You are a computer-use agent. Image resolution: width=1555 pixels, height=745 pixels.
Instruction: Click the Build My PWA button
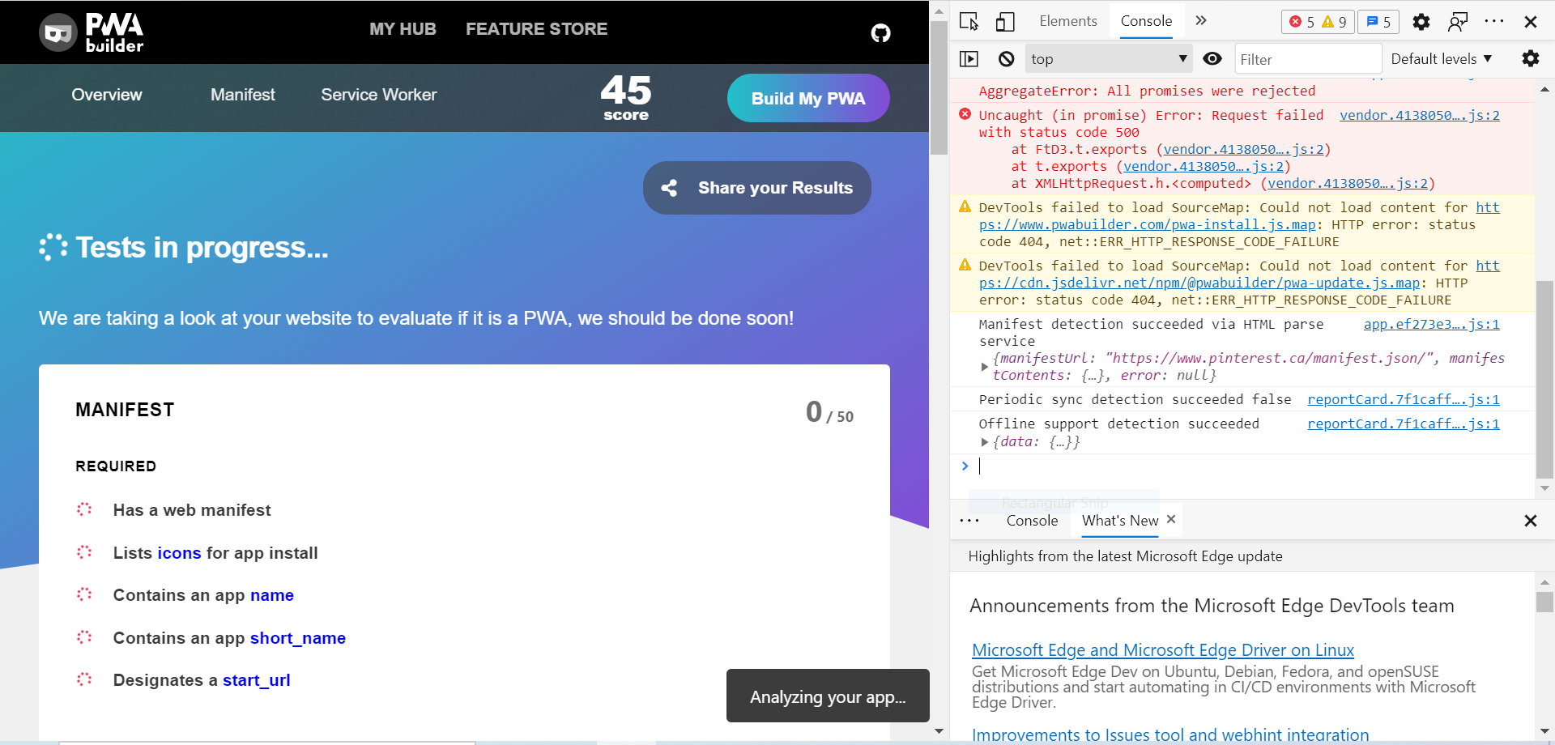tap(807, 98)
